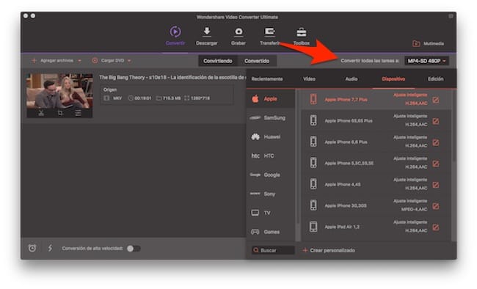Image resolution: width=477 pixels, height=289 pixels.
Task: Edit settings for Apple iPhone 6,6 Plus
Action: coord(436,143)
